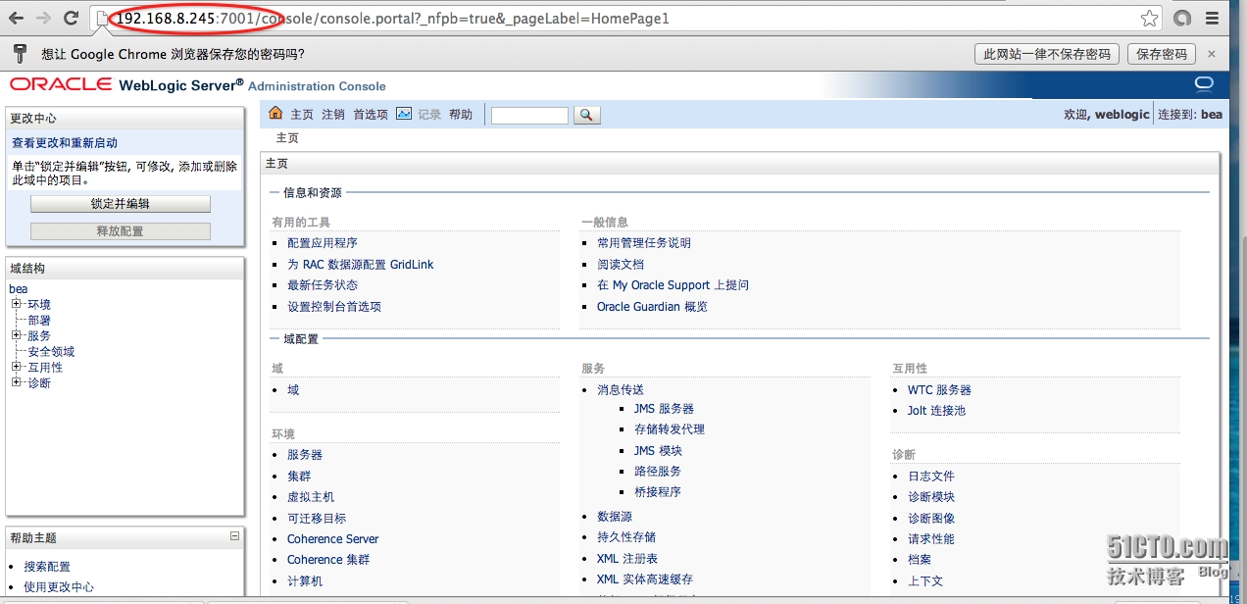Open the 阅读文档 link

pyautogui.click(x=621, y=265)
